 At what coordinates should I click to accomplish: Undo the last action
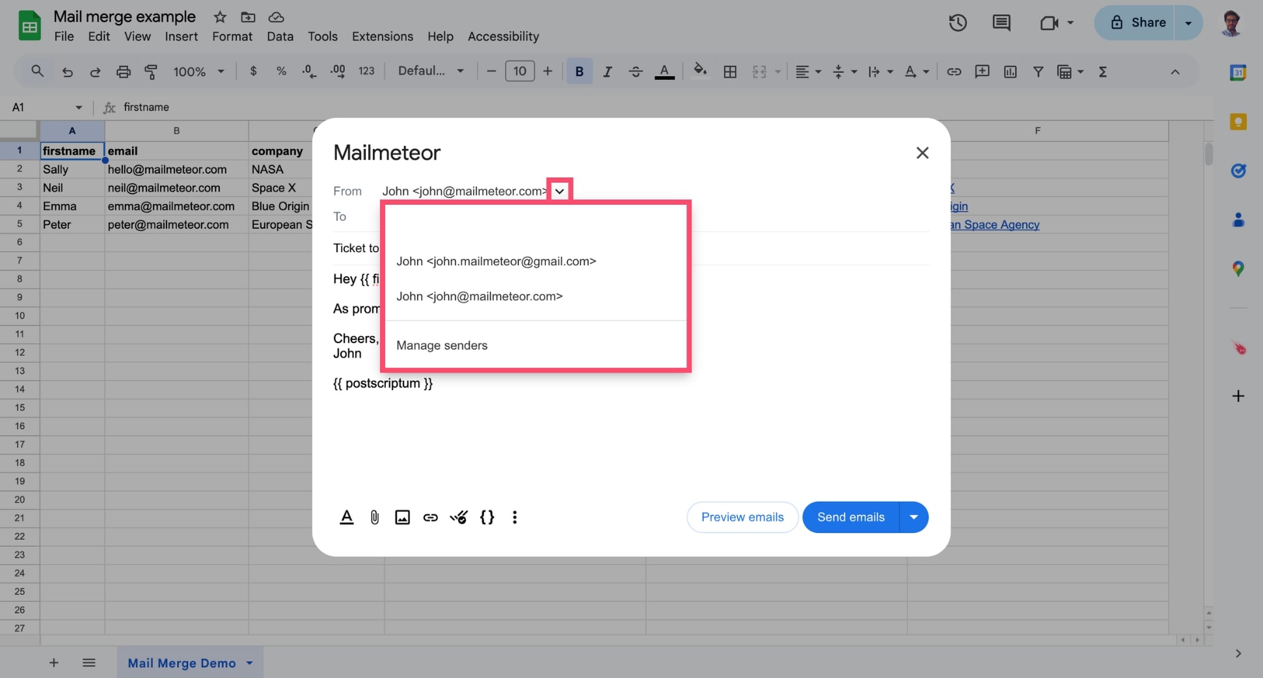(67, 72)
